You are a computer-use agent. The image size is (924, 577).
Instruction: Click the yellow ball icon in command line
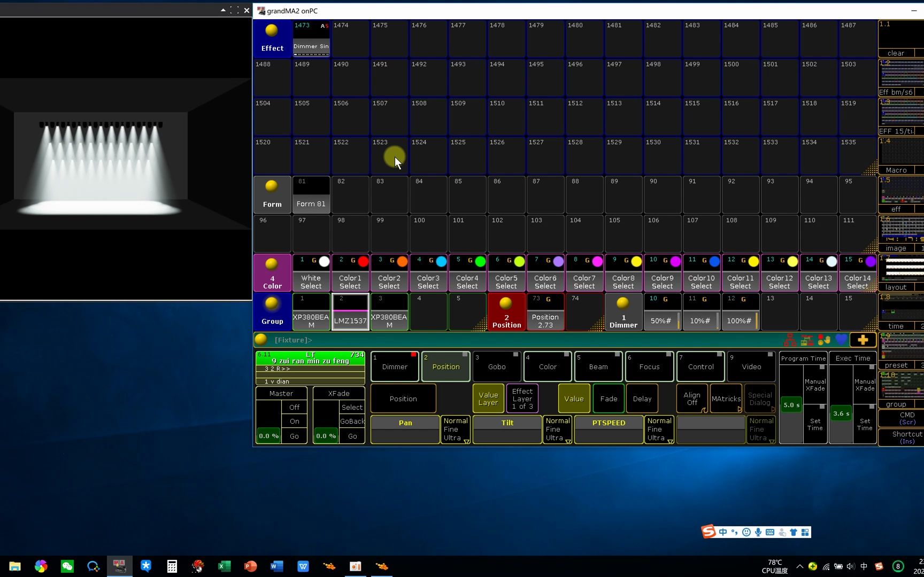point(261,339)
